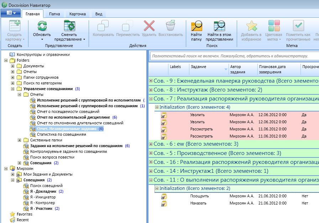The image size is (319, 223).
Task: Click the Favorites star icon
Action: pos(12,214)
